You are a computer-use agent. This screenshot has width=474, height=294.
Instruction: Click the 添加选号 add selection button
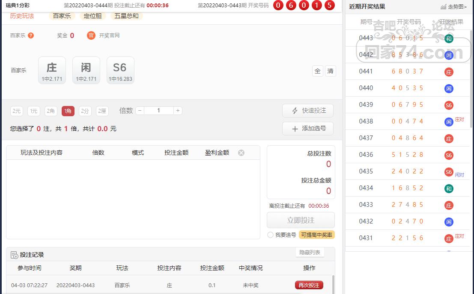(308, 129)
